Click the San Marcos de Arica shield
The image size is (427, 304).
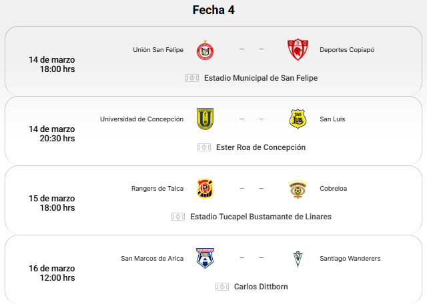coord(205,258)
